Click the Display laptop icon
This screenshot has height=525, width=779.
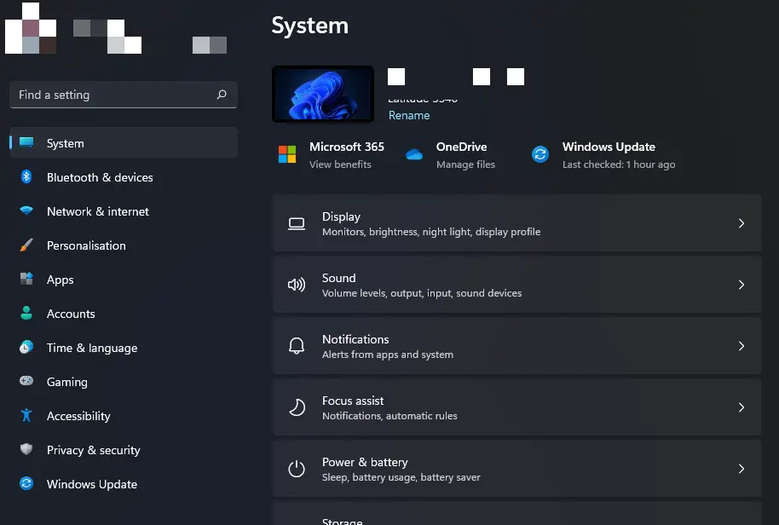[x=297, y=223]
